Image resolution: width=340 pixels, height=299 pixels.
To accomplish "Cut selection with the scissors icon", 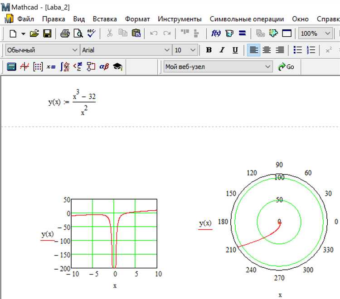I will coord(110,33).
